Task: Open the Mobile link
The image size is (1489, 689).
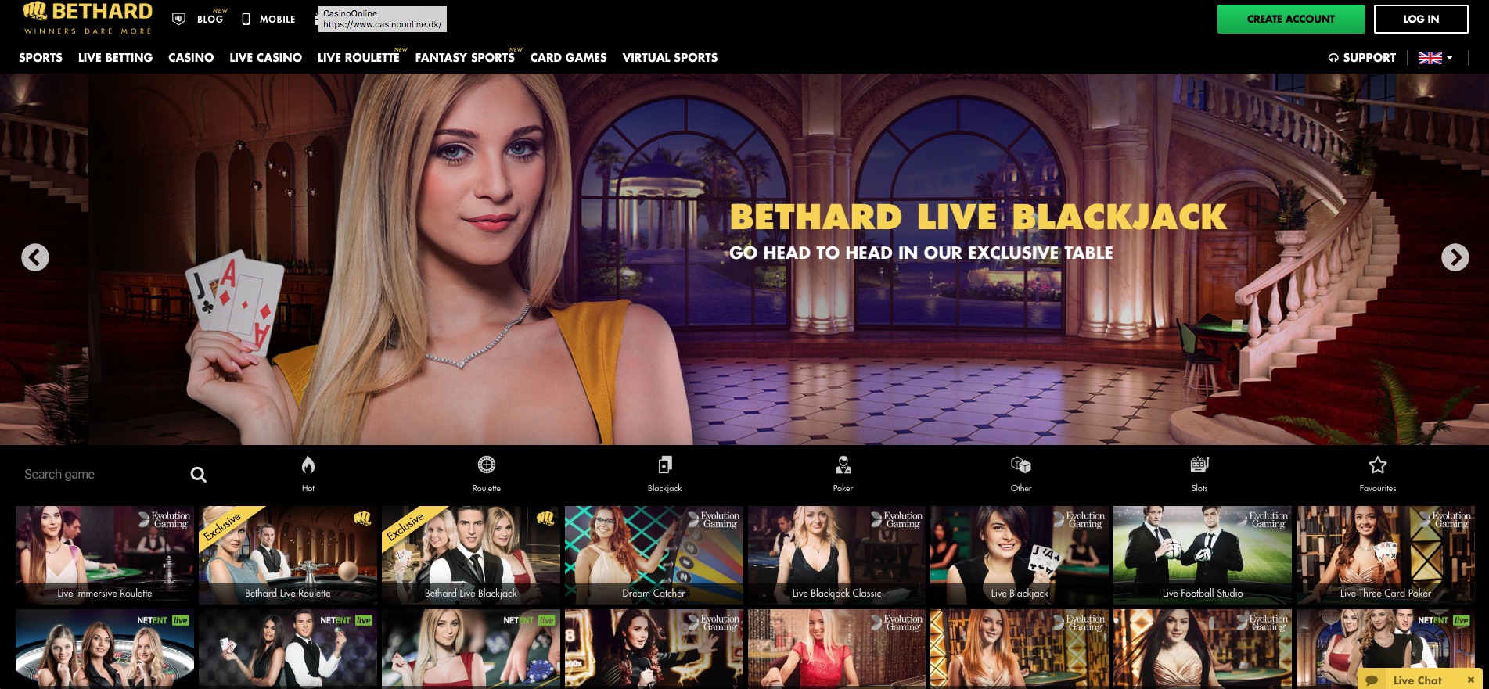Action: (277, 19)
